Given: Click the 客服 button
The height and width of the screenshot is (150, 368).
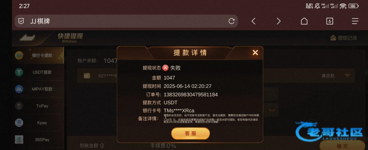Looking at the screenshot, I should 190,133.
